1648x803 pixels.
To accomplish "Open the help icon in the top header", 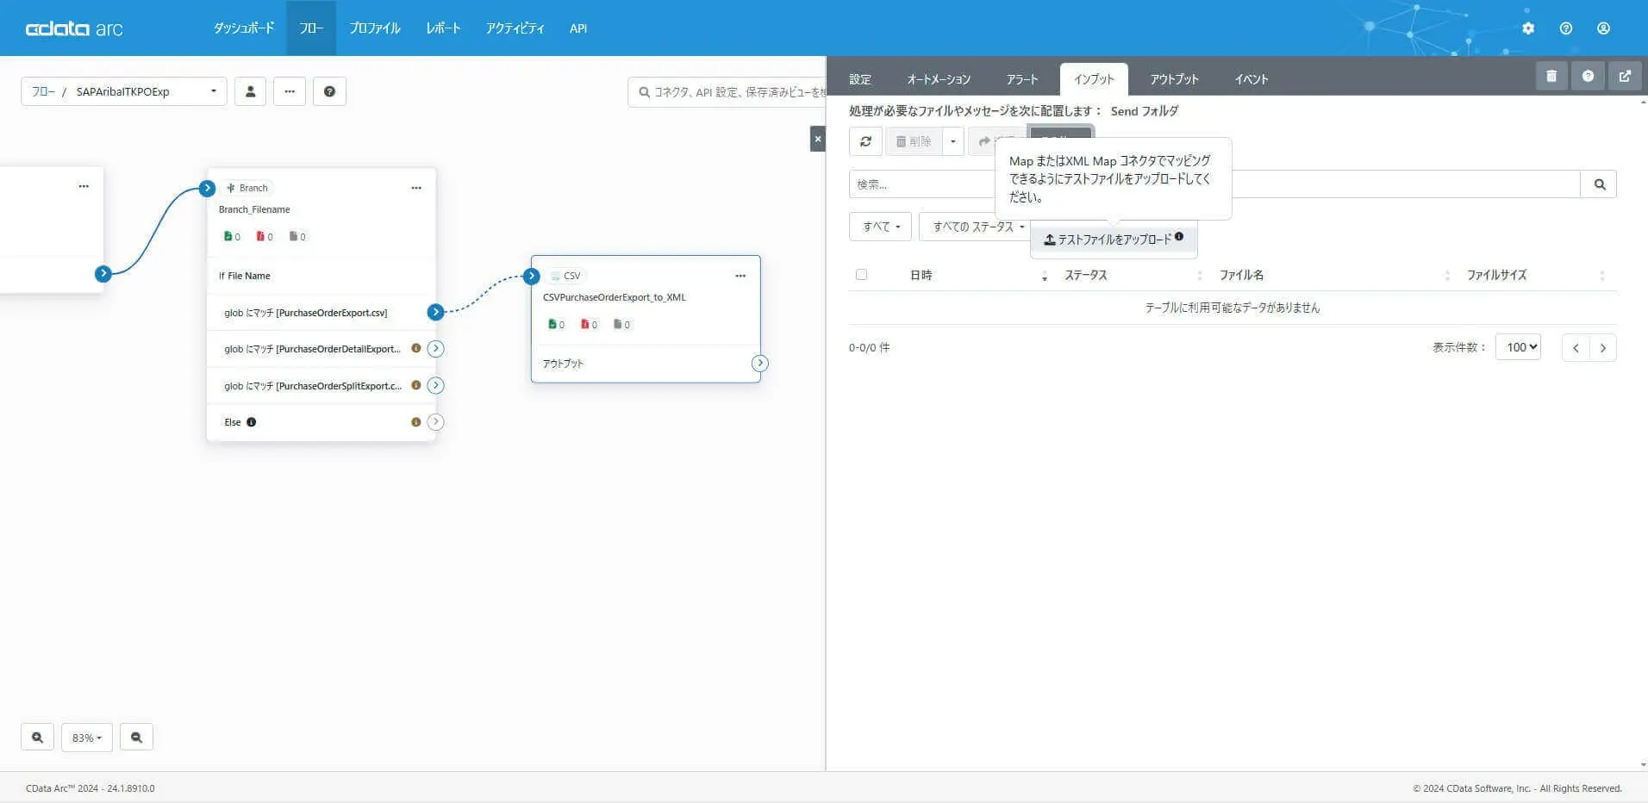I will 1566,28.
